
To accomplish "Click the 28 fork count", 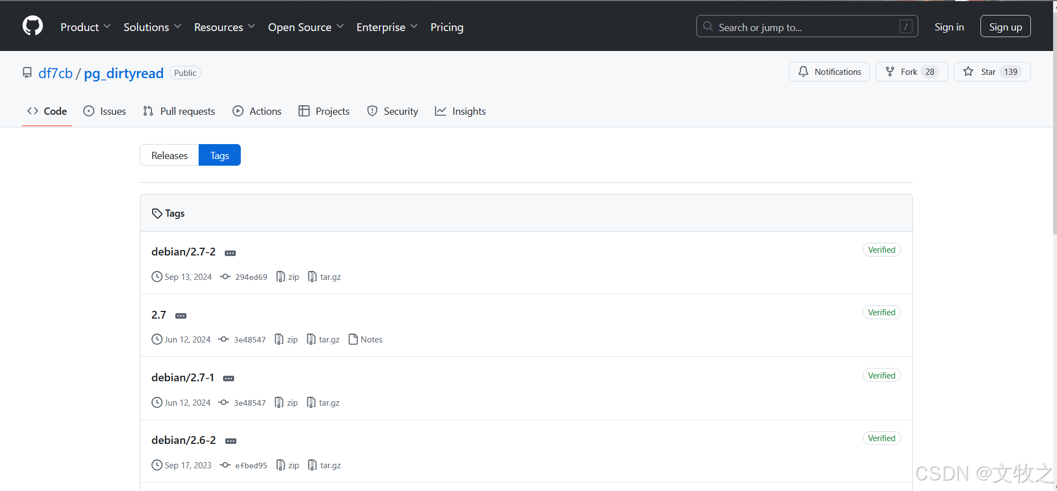I will (x=930, y=72).
